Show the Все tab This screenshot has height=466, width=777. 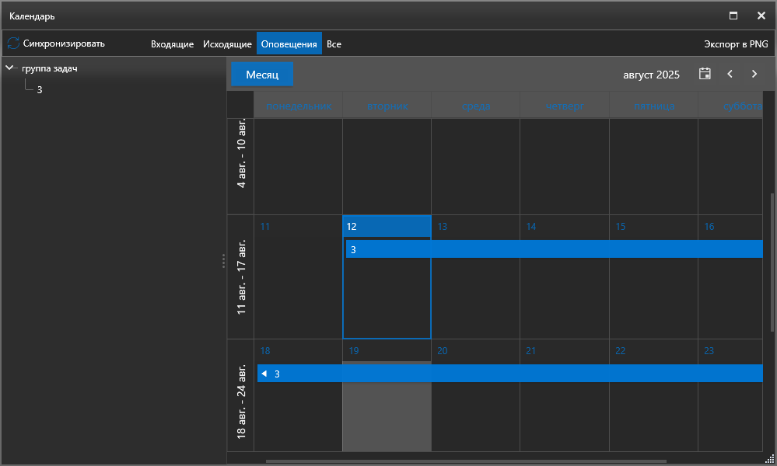click(334, 44)
